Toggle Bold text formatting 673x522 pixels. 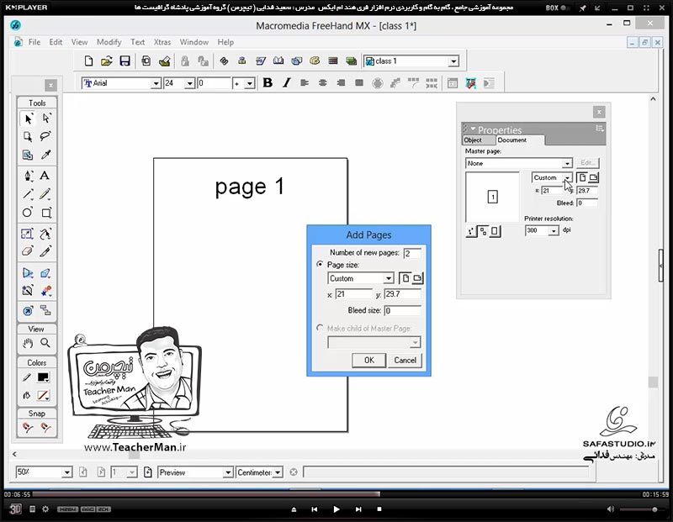click(268, 82)
